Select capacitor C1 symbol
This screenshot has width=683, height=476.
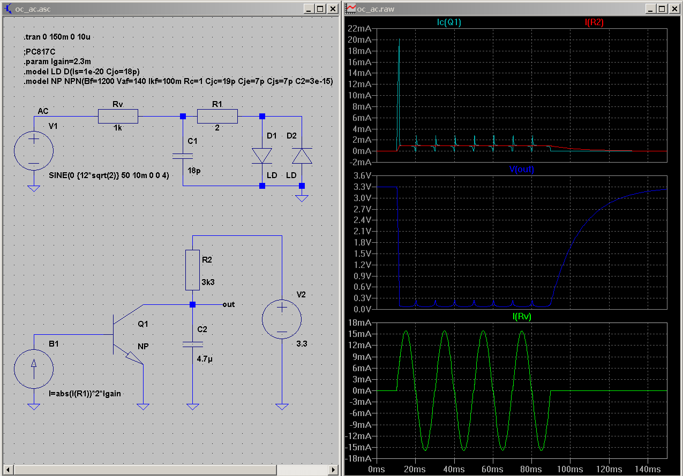coord(183,156)
